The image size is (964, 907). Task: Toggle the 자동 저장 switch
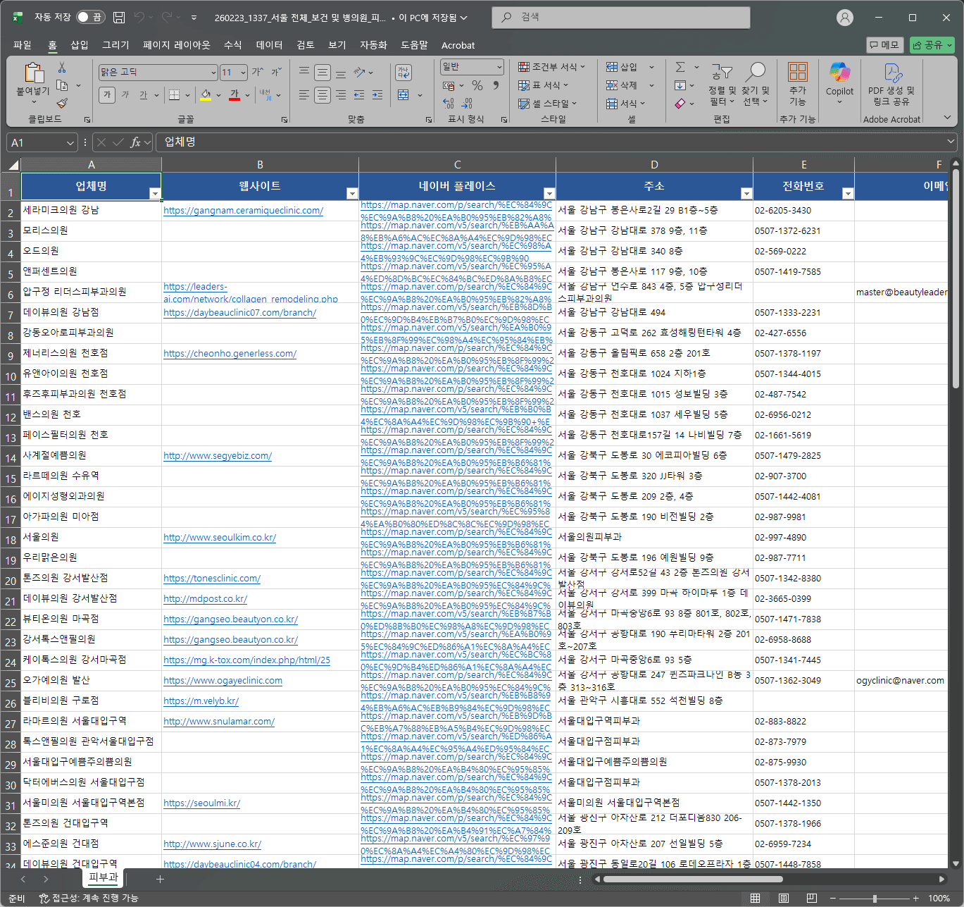90,18
